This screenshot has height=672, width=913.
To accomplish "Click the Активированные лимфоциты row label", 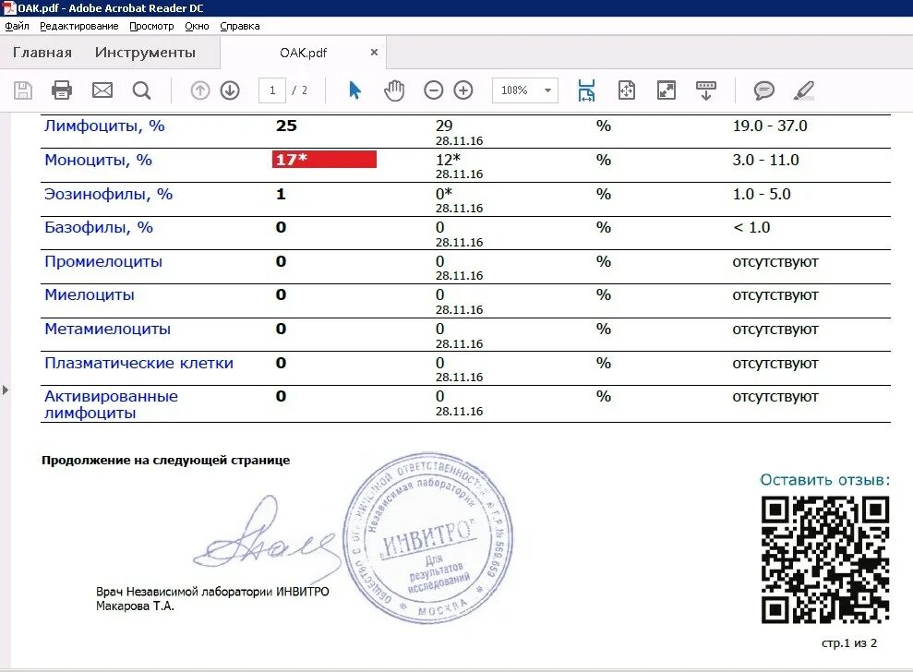I will click(111, 404).
